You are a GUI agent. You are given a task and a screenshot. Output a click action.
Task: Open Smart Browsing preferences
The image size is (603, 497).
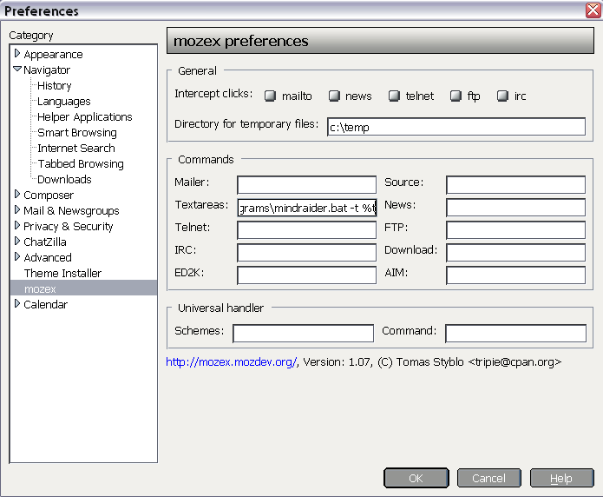click(77, 133)
